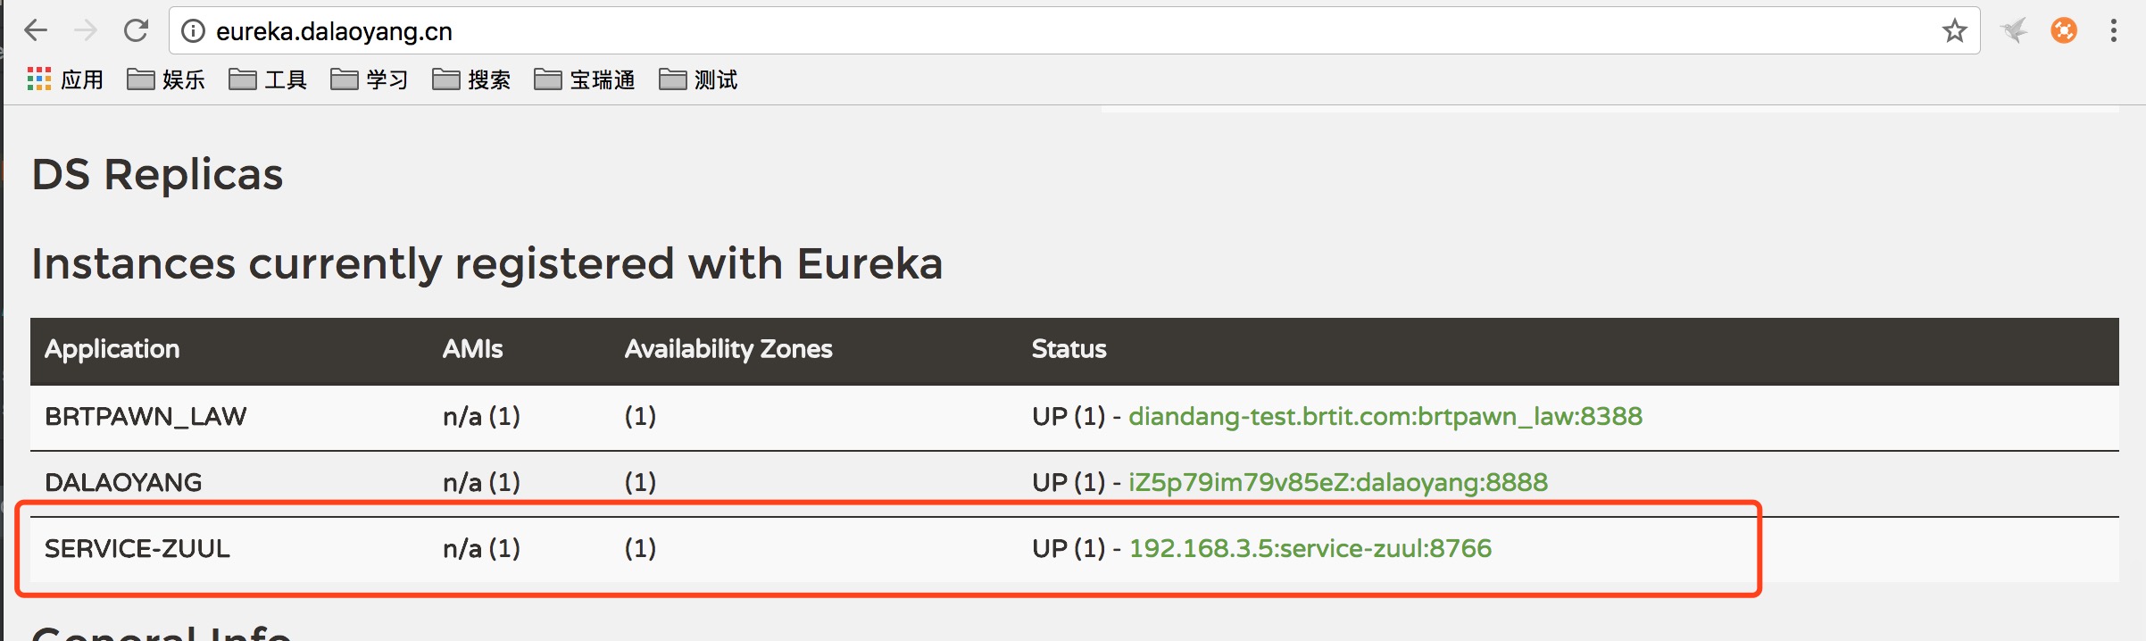
Task: Click the site info icon in address bar
Action: click(x=193, y=31)
